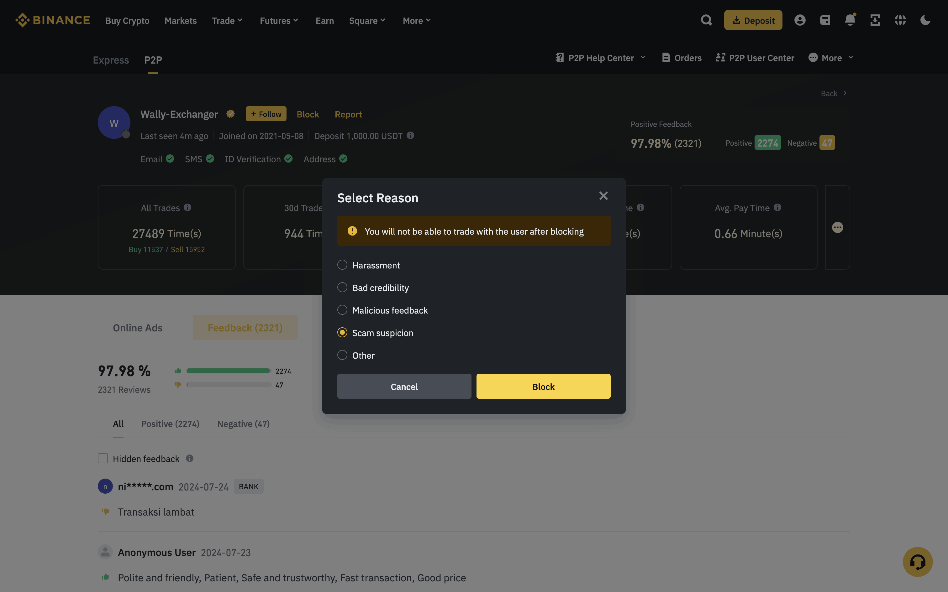Open the wallet icon in header
This screenshot has height=592, width=948.
click(x=825, y=20)
